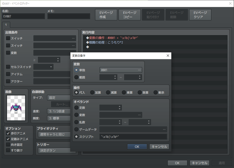The image size is (234, 168).
Task: Select the 戦闘の処理 こうもり*2 command
Action: click(155, 42)
